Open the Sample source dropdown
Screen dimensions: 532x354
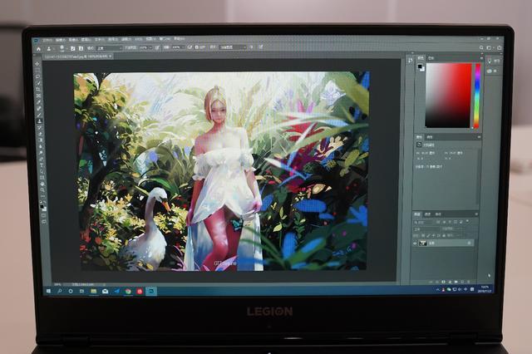[x=233, y=47]
